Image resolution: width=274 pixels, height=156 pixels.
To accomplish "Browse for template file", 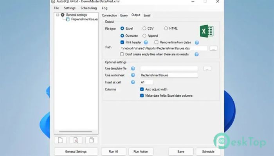I will click(x=207, y=68).
